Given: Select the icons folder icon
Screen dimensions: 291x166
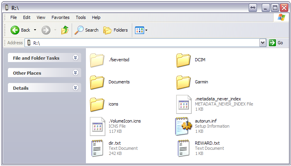Looking at the screenshot, I should pyautogui.click(x=97, y=104).
